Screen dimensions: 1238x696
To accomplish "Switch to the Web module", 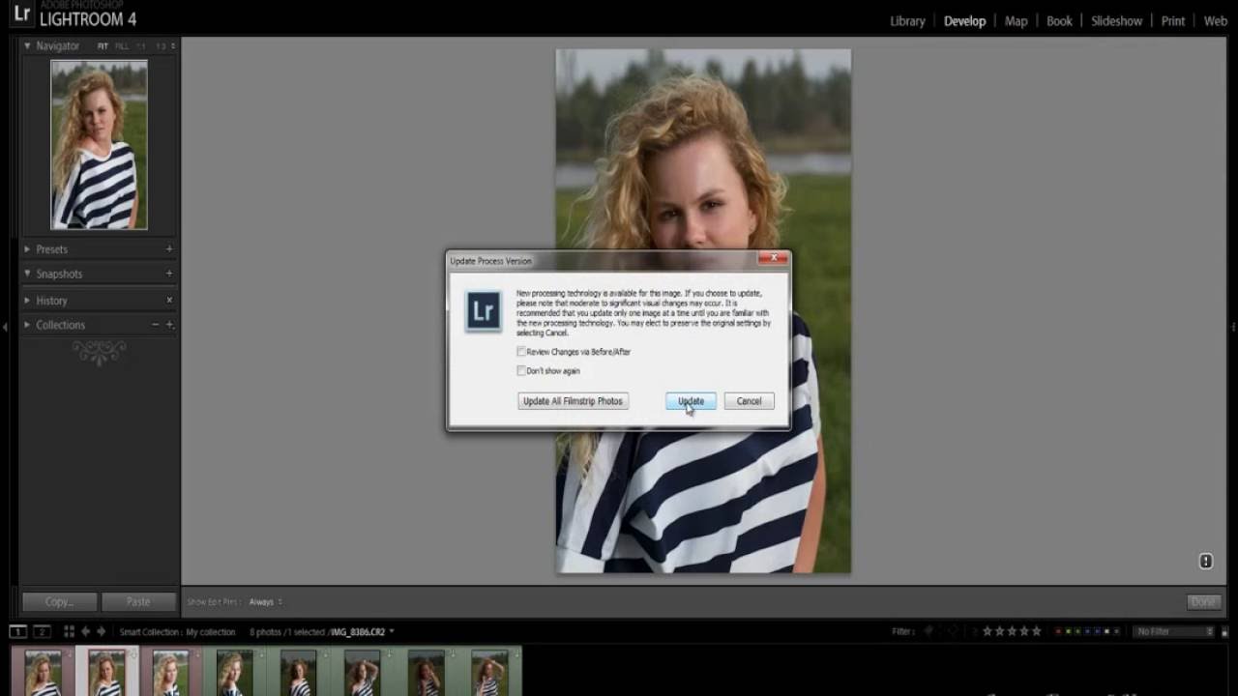I will (x=1216, y=21).
